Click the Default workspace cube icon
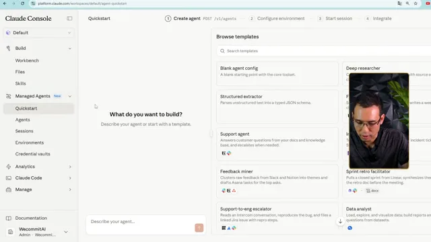Image resolution: width=431 pixels, height=242 pixels. [8, 33]
